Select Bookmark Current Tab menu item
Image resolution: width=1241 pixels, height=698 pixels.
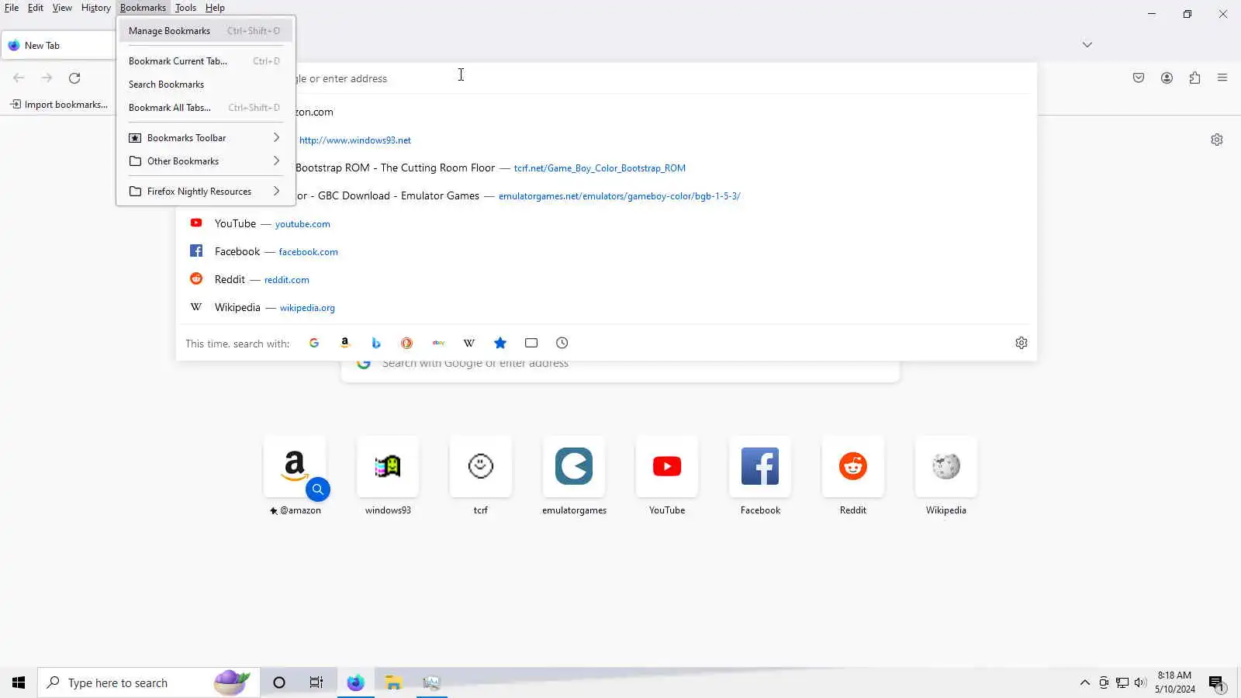coord(206,61)
